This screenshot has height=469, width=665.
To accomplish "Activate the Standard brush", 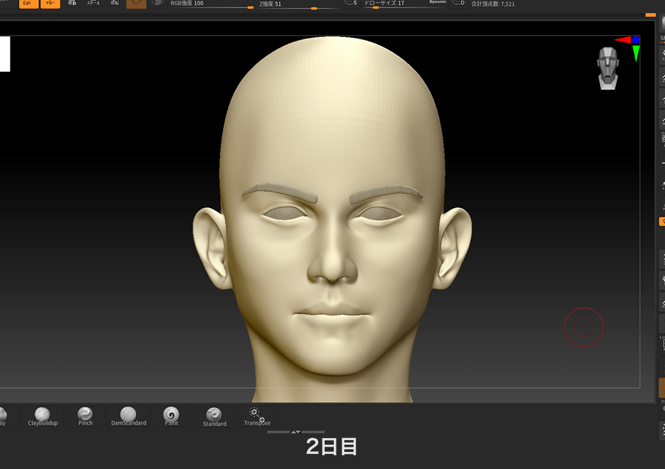I will (214, 416).
